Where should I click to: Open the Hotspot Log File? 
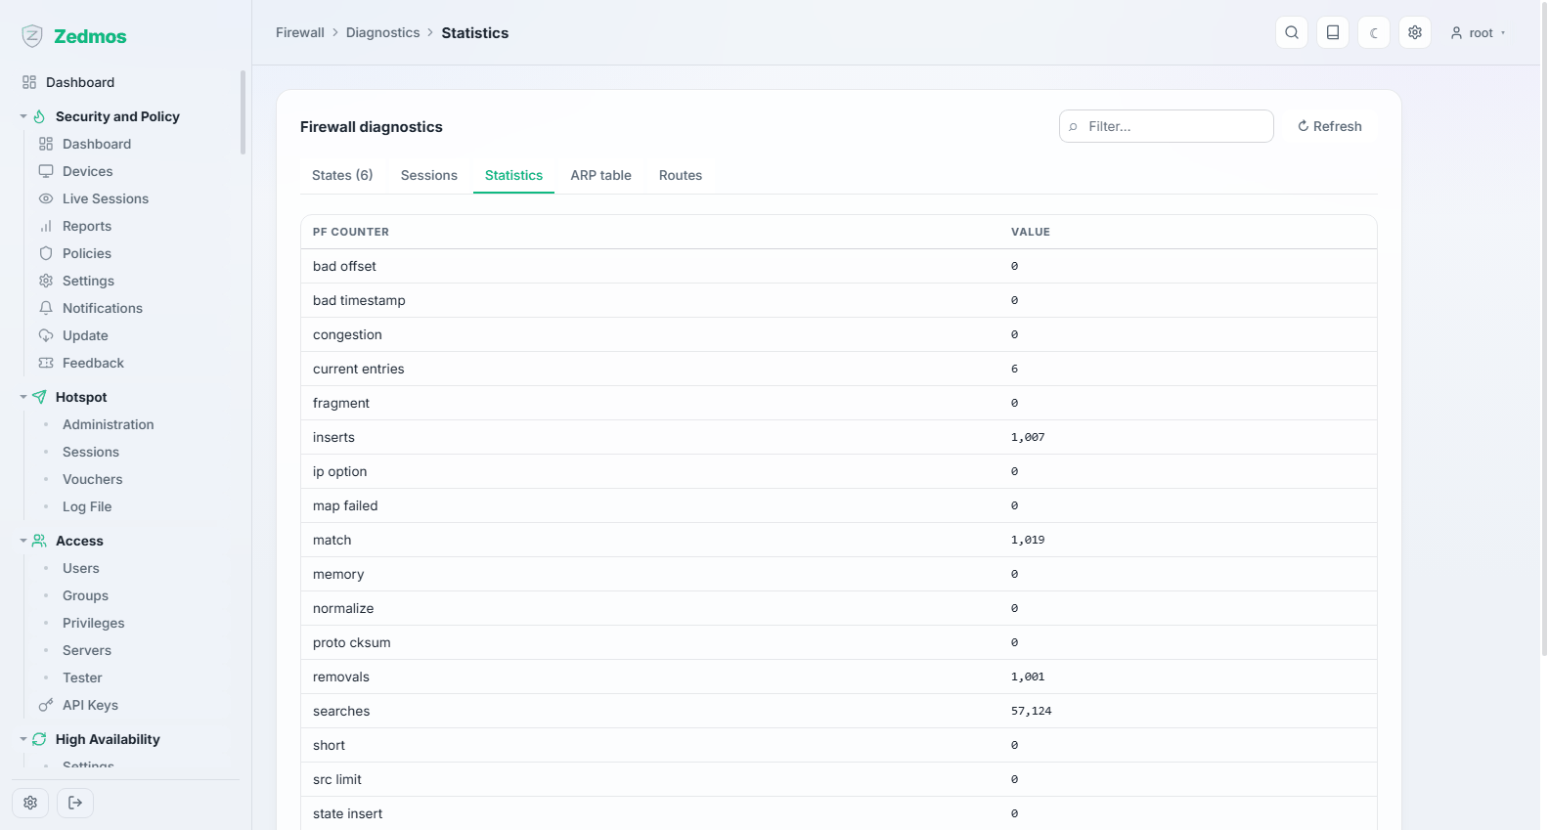(87, 506)
